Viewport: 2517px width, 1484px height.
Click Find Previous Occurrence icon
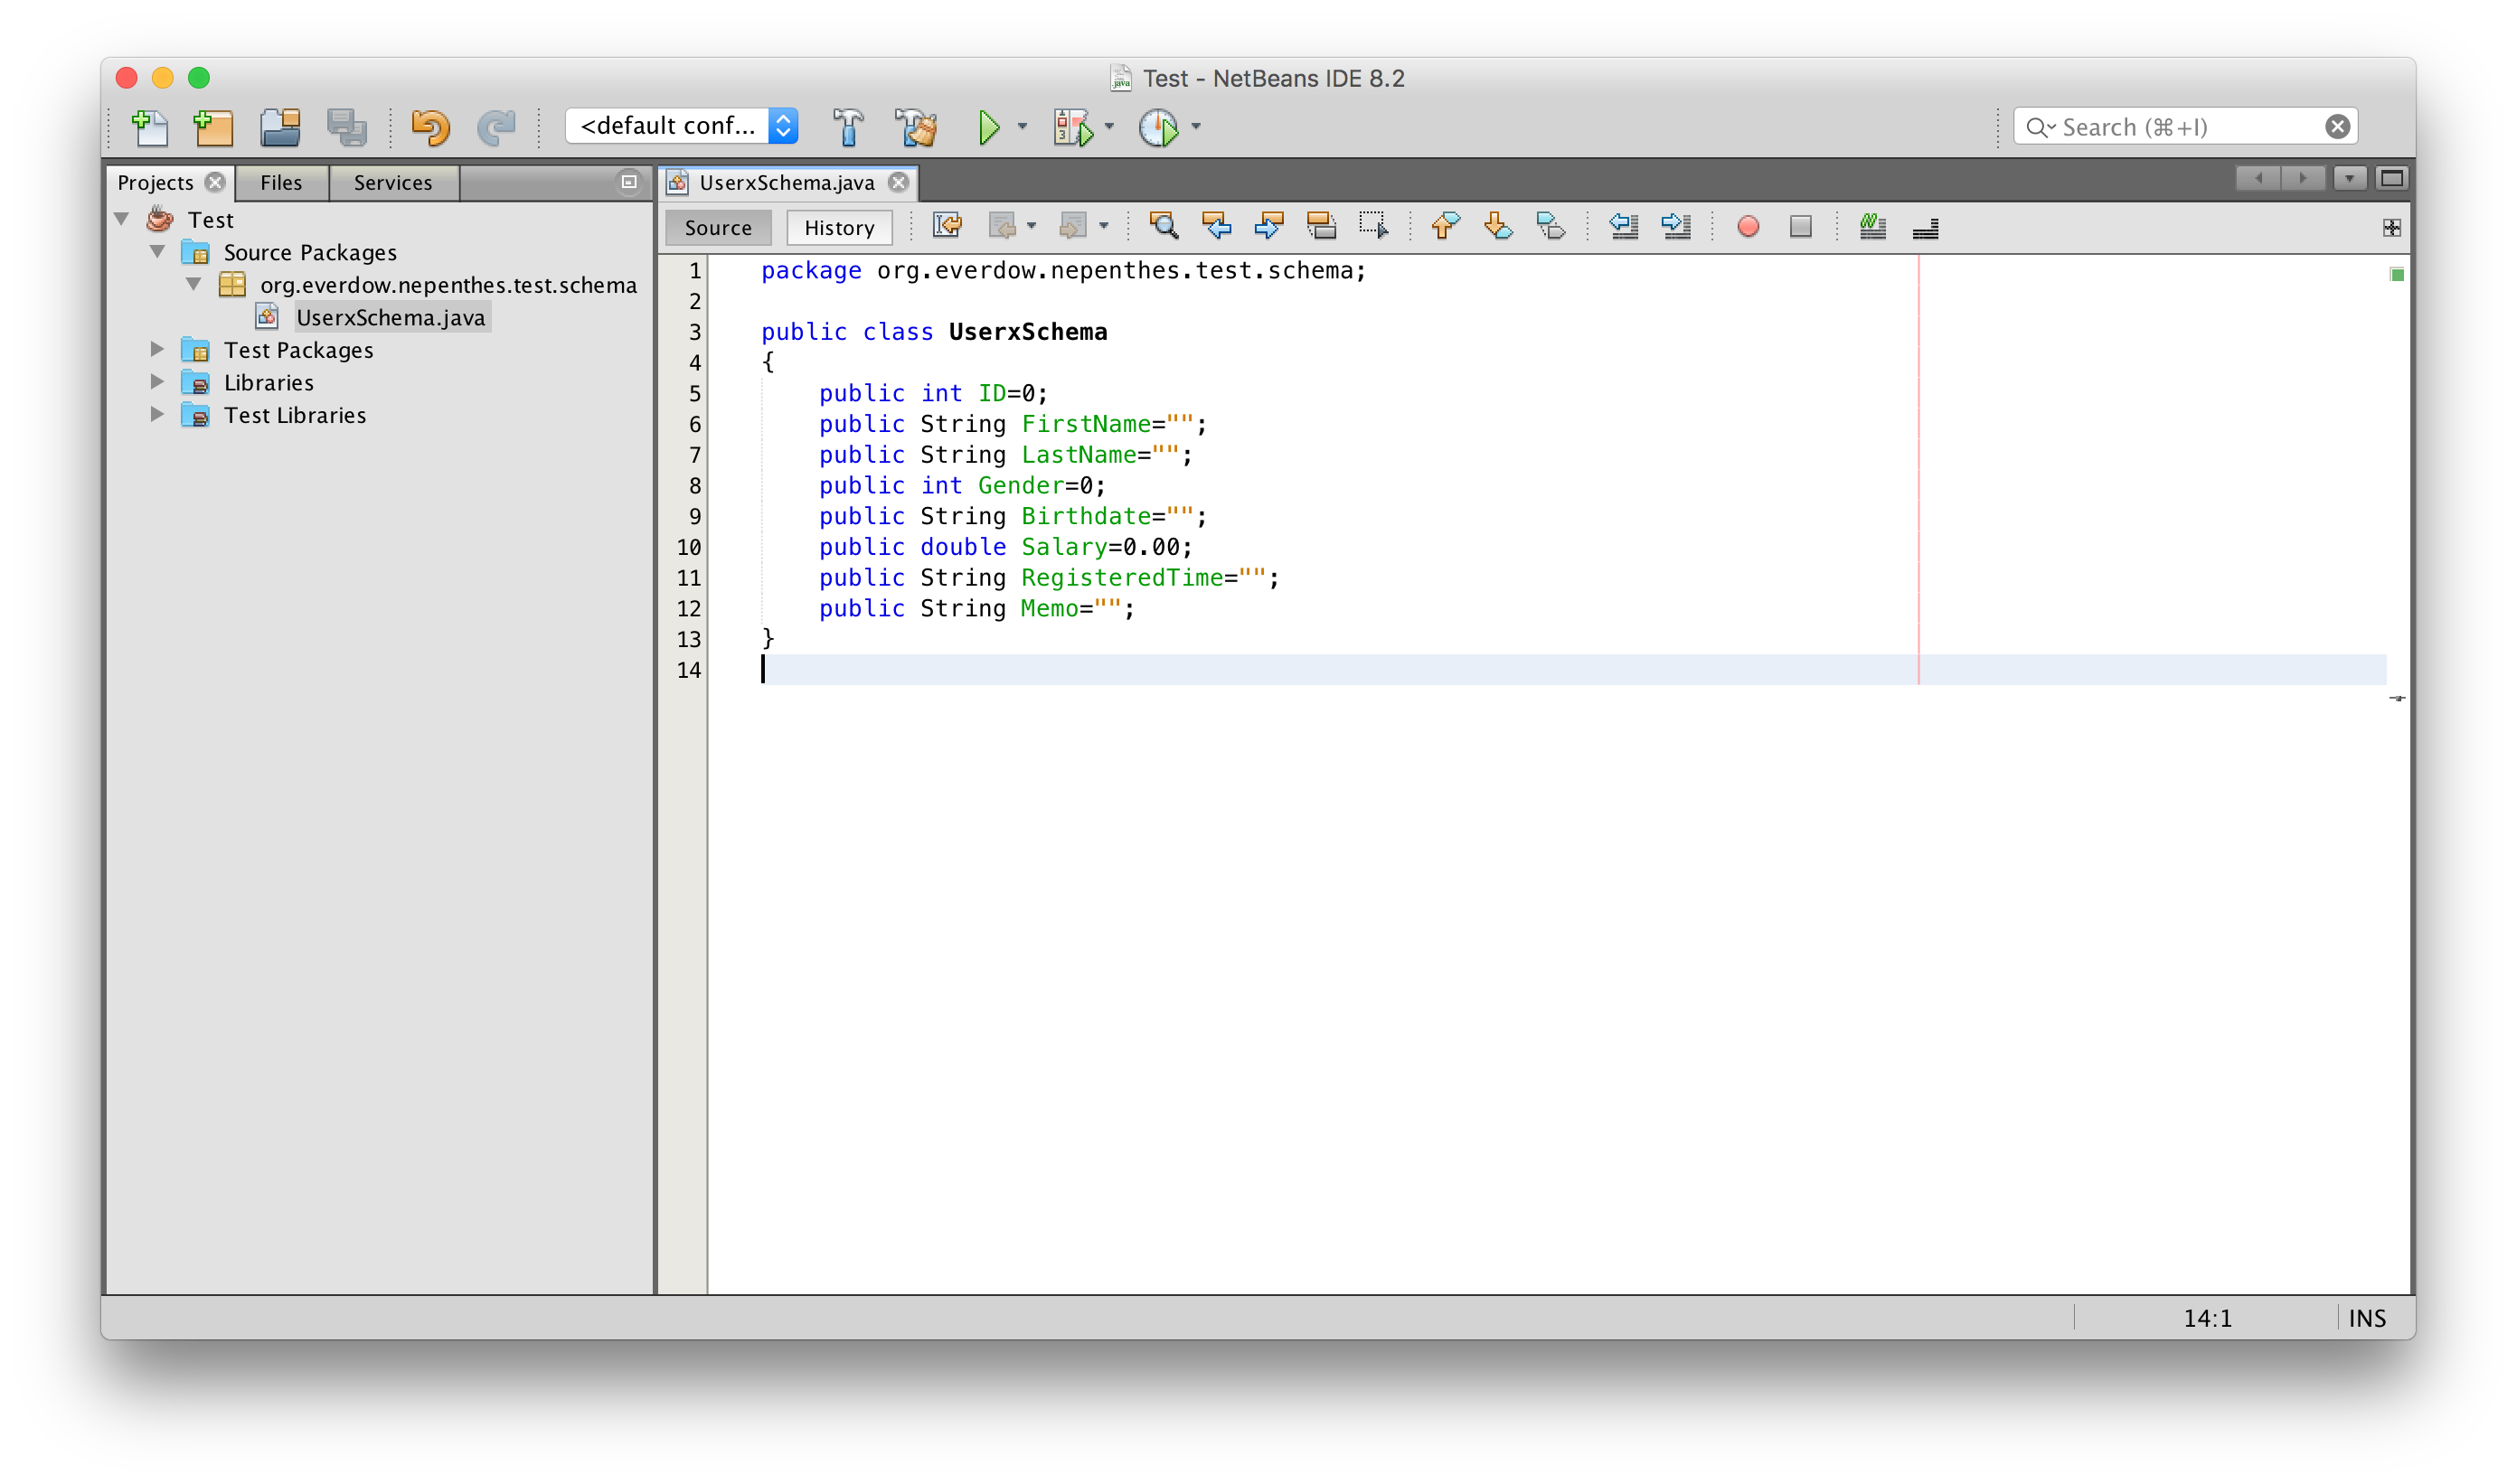tap(1217, 227)
